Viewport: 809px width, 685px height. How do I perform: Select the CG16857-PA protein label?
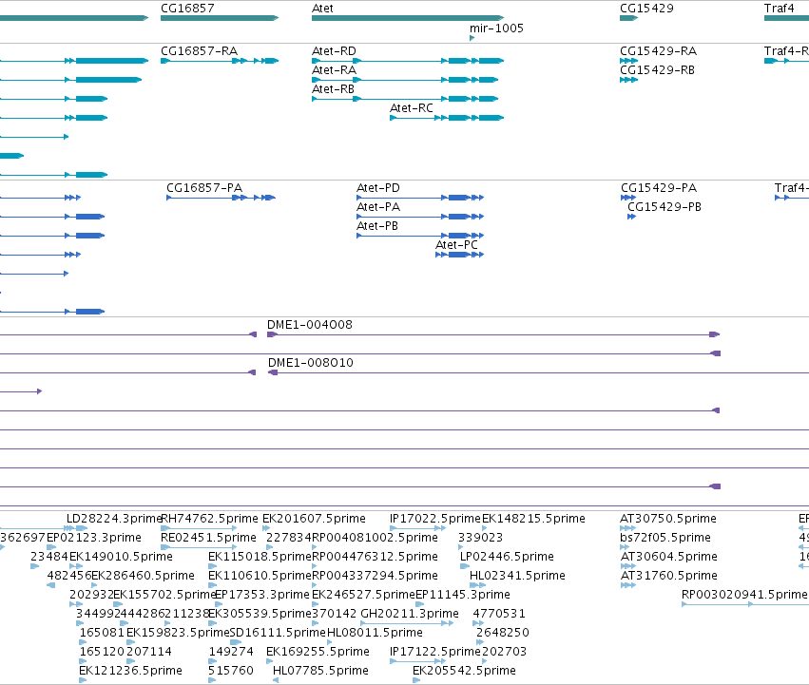204,188
